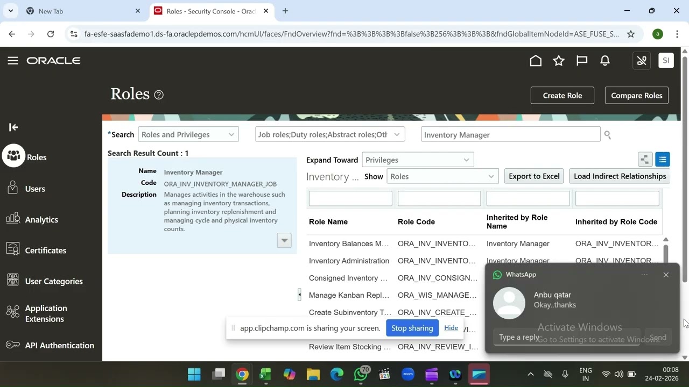The width and height of the screenshot is (689, 387).
Task: Open Users in the sidebar
Action: pos(35,189)
